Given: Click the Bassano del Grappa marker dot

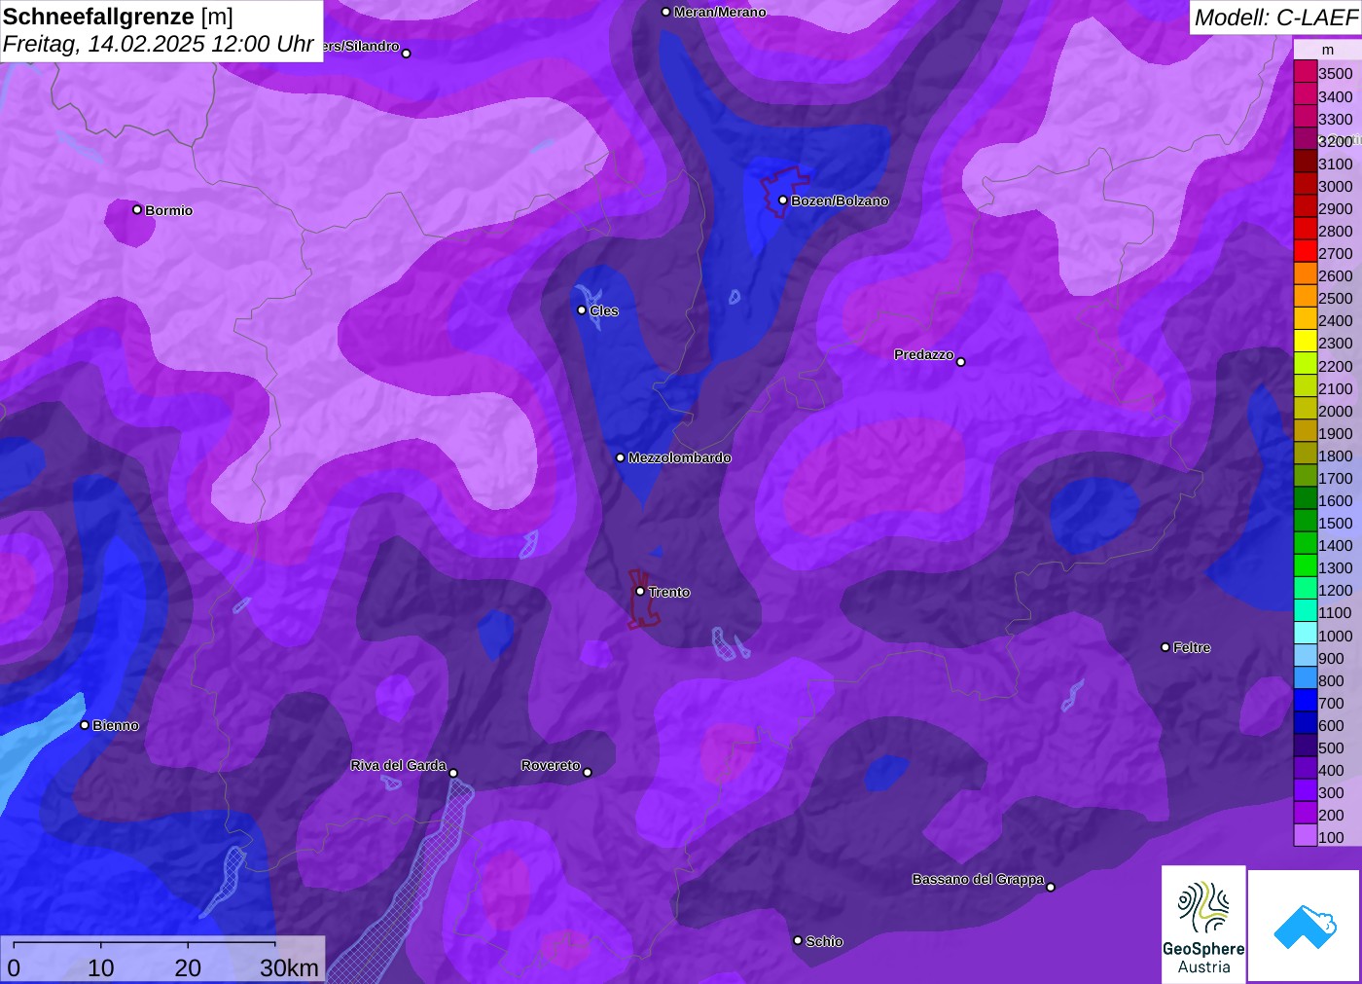Looking at the screenshot, I should tap(1051, 887).
